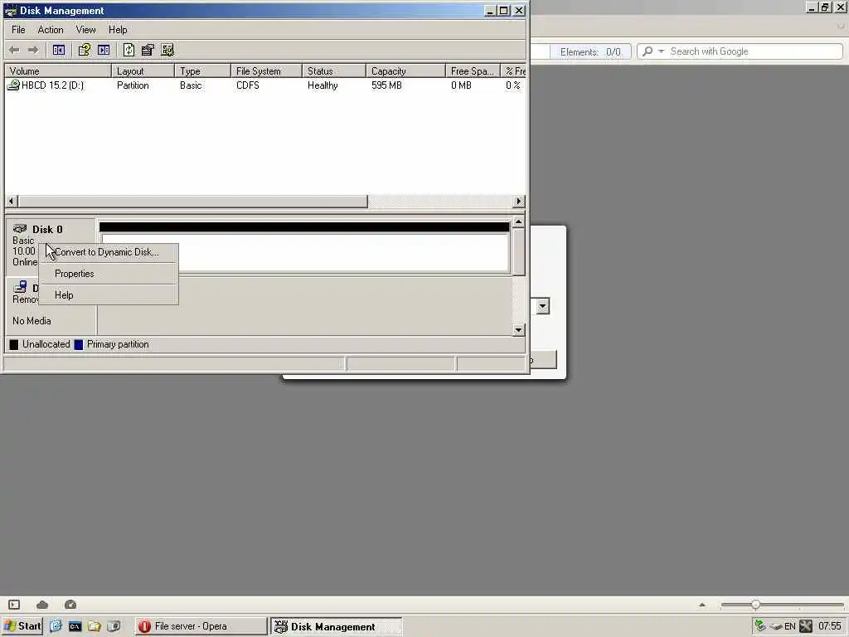The image size is (849, 637).
Task: Open the command prompt quick-launch icon
Action: point(75,626)
